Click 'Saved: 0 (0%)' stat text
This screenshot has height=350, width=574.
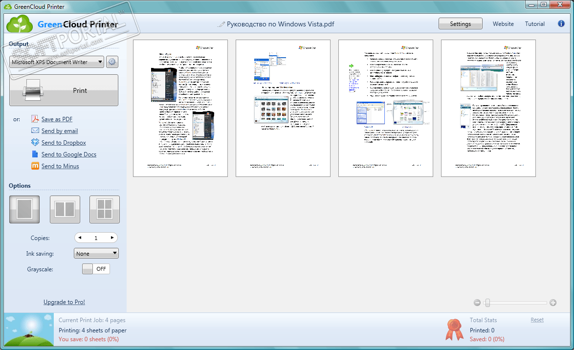pyautogui.click(x=487, y=339)
